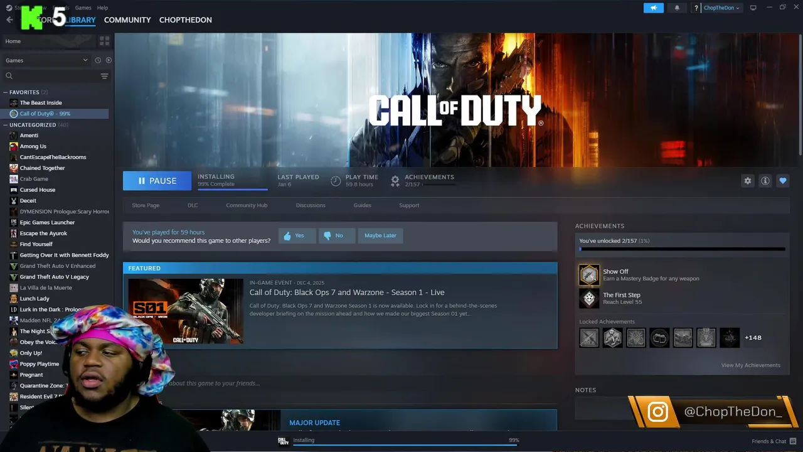Open the Games menu
The width and height of the screenshot is (803, 452).
pyautogui.click(x=83, y=8)
